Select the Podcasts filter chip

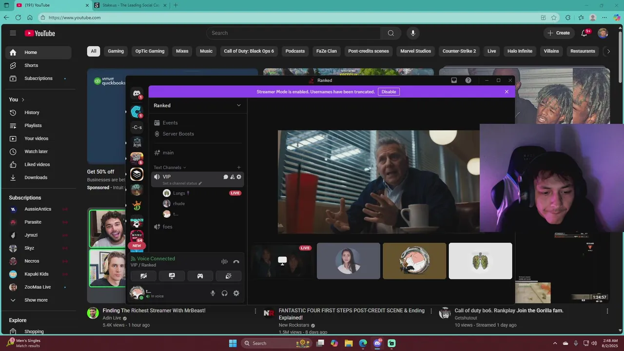coord(295,51)
